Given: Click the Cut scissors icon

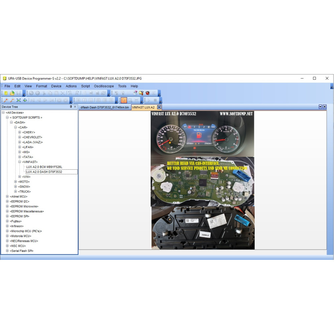Looking at the screenshot, I should pyautogui.click(x=44, y=93).
